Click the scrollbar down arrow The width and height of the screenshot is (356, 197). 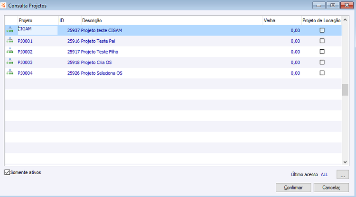coord(345,162)
